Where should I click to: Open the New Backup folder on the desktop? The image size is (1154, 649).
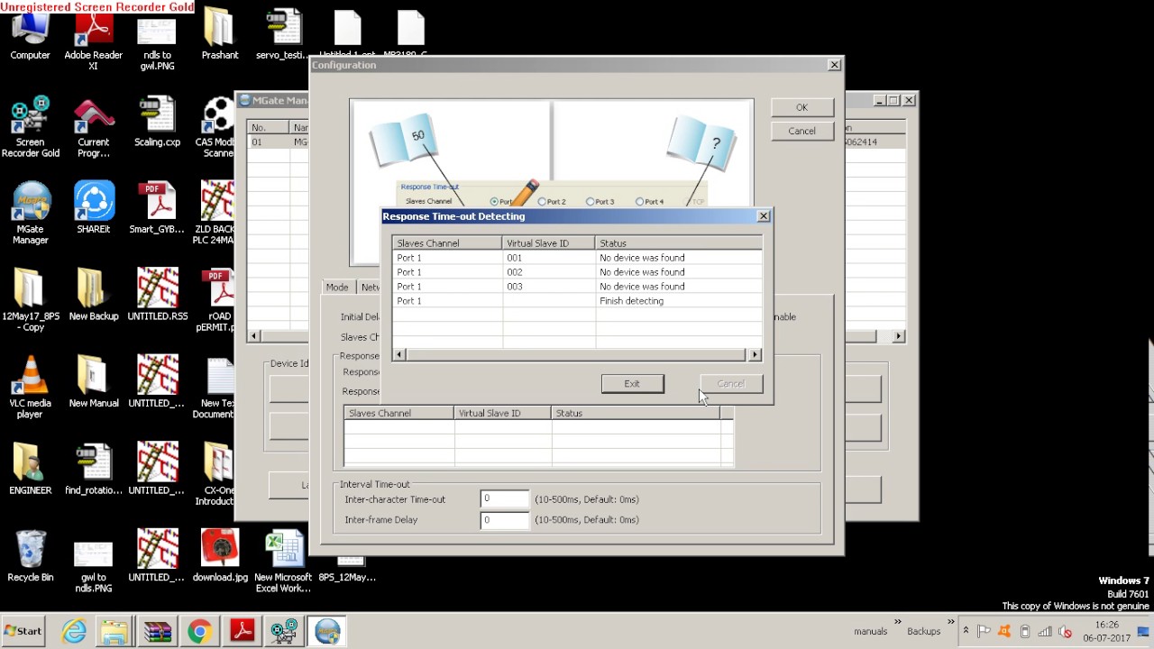(x=93, y=295)
